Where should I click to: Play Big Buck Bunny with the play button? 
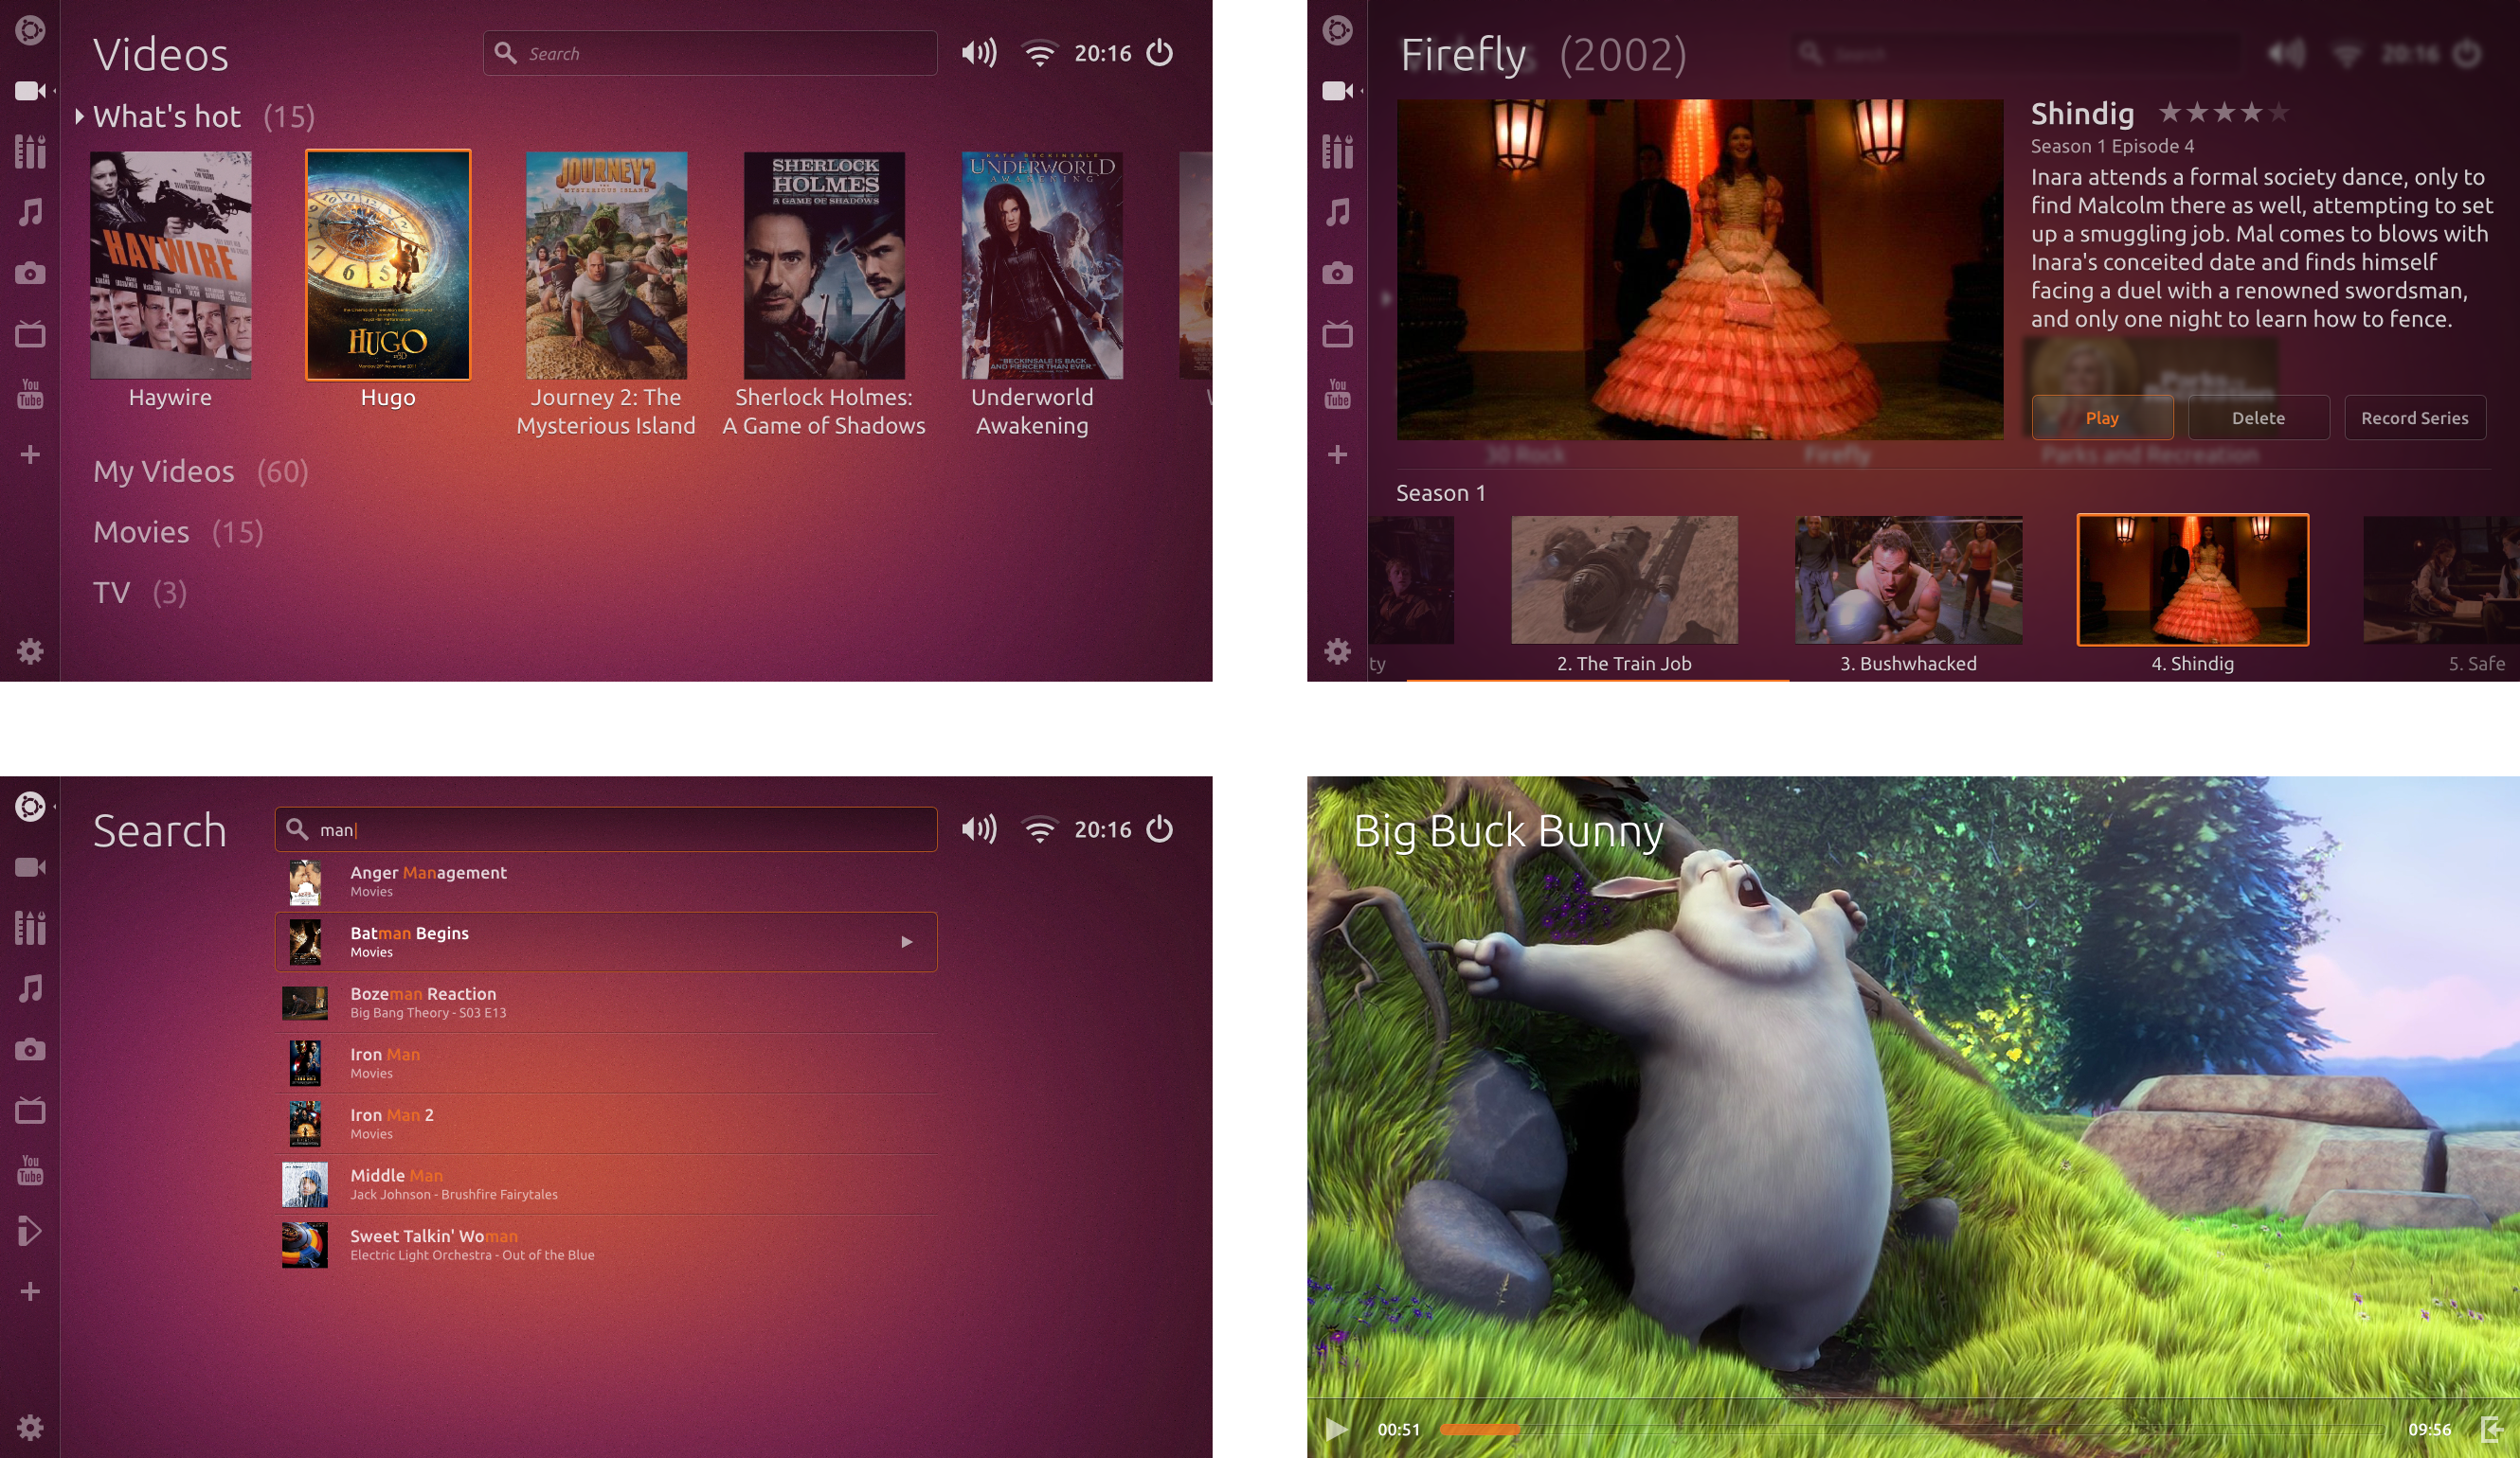1336,1429
